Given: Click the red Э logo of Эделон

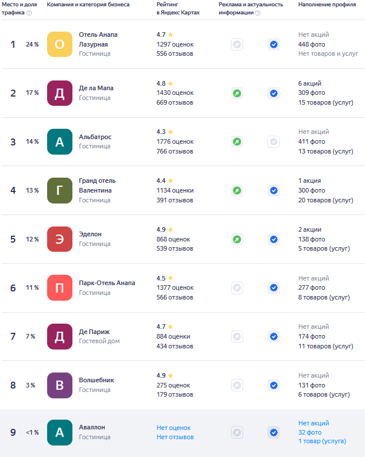Looking at the screenshot, I should 60,239.
